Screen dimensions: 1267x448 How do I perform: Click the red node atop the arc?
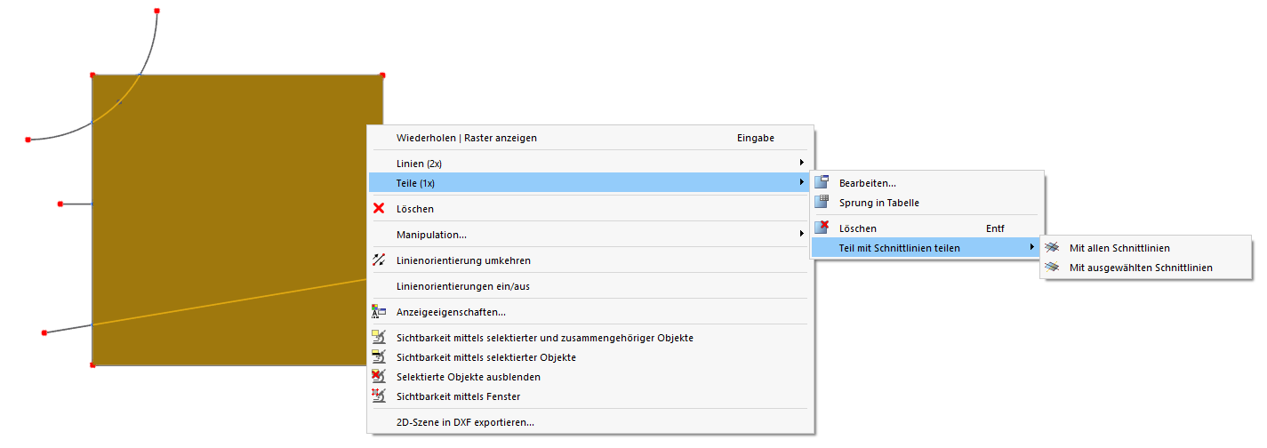coord(156,11)
